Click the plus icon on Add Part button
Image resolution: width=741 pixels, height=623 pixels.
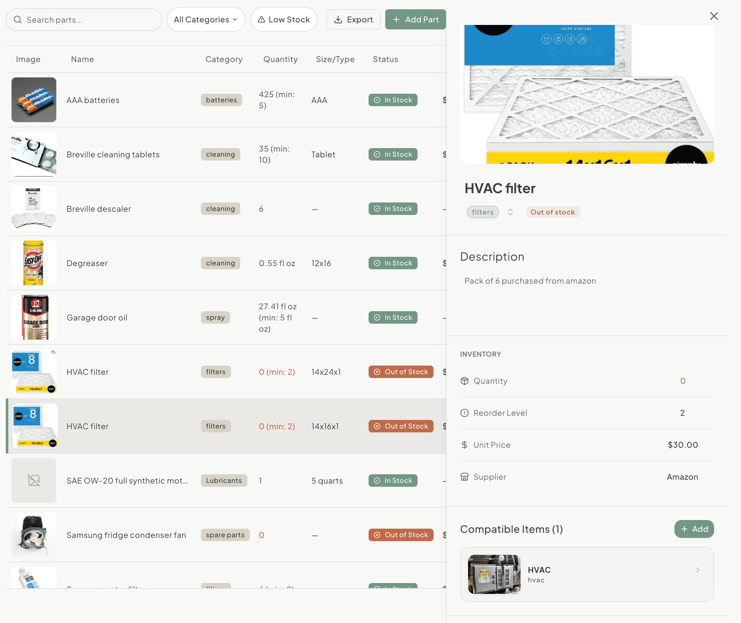396,20
